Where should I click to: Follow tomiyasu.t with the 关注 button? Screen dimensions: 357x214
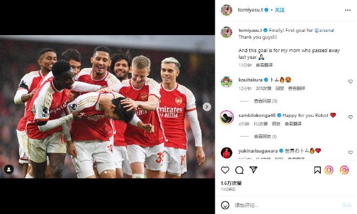click(x=280, y=10)
